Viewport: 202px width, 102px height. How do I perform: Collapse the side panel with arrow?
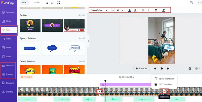[x=88, y=41]
